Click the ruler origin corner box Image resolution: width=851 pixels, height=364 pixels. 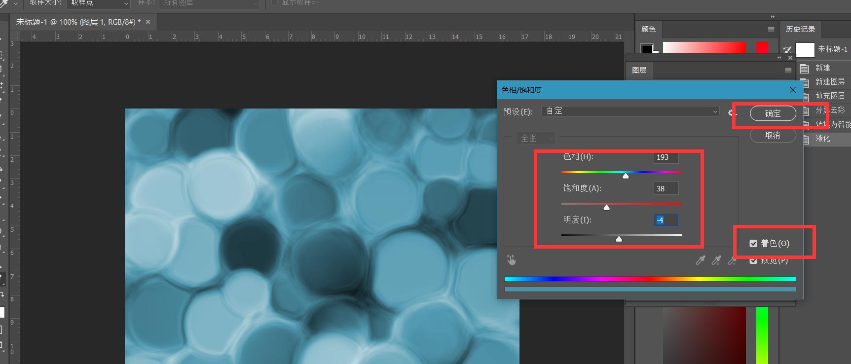[15, 36]
